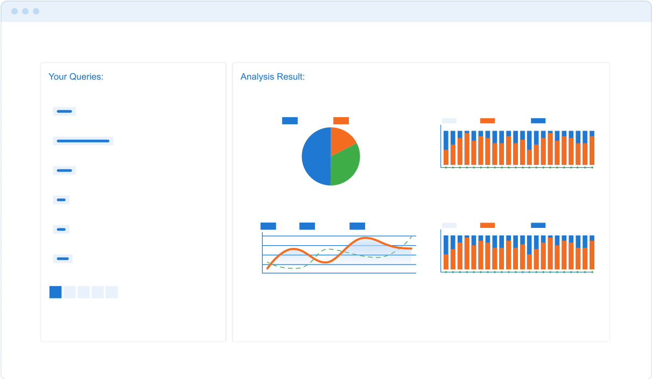
Task: Click blue legend swatch of top bar chart
Action: pos(538,120)
